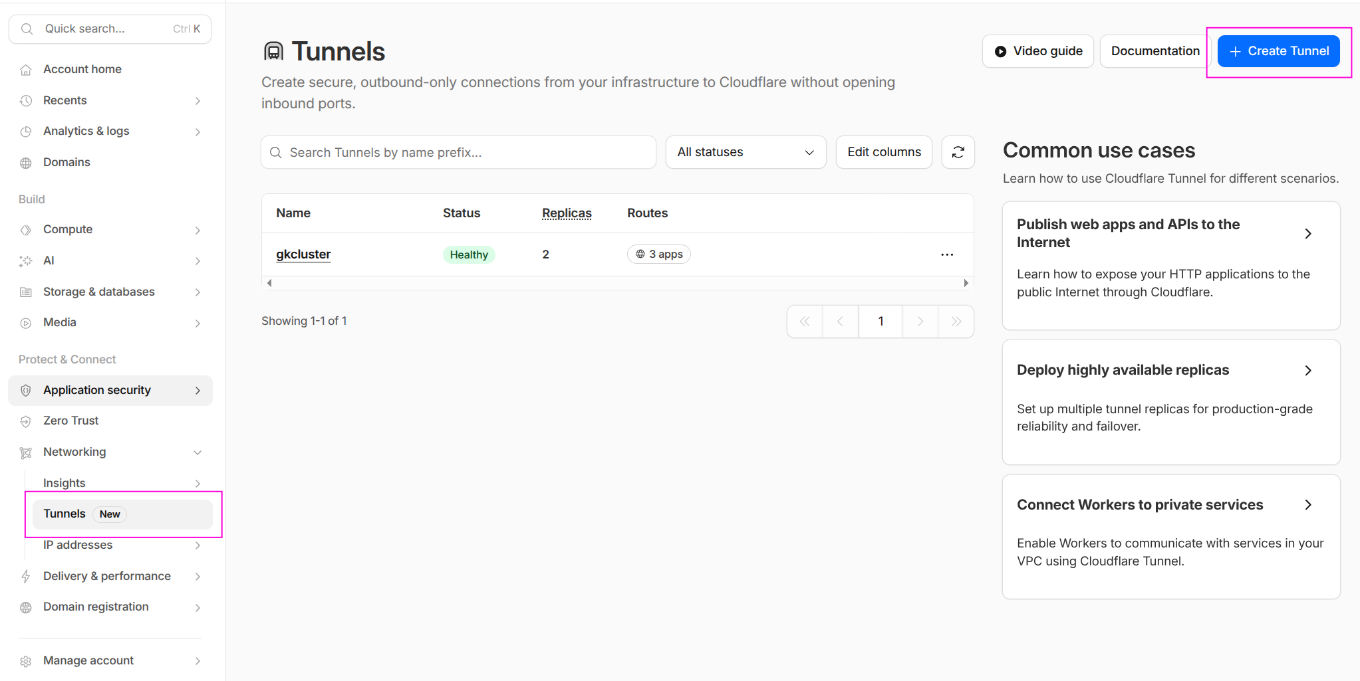
Task: Click the Video guide play icon
Action: coord(1002,50)
